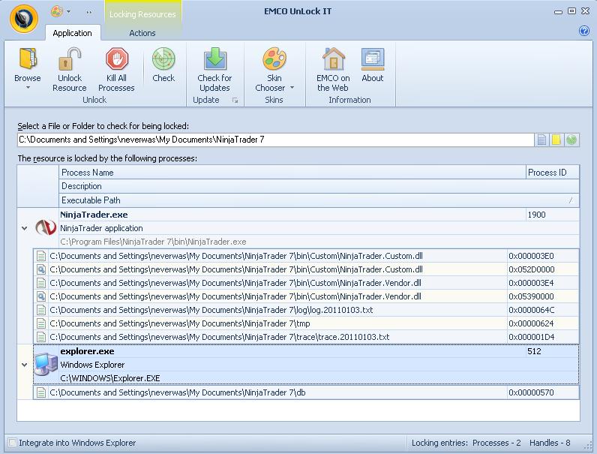The width and height of the screenshot is (597, 454).
Task: Click file icon of trace.20110103.txt row
Action: (41, 337)
